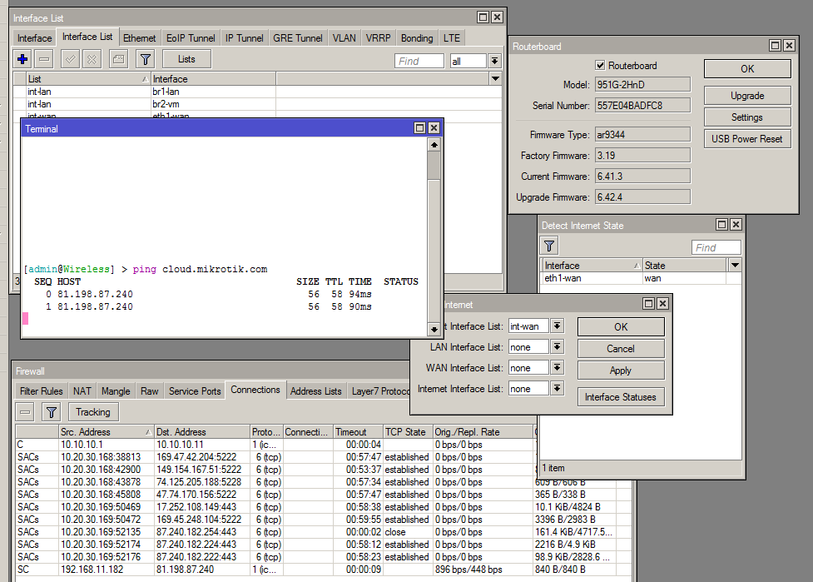
Task: Open the VLAN tab
Action: (344, 37)
